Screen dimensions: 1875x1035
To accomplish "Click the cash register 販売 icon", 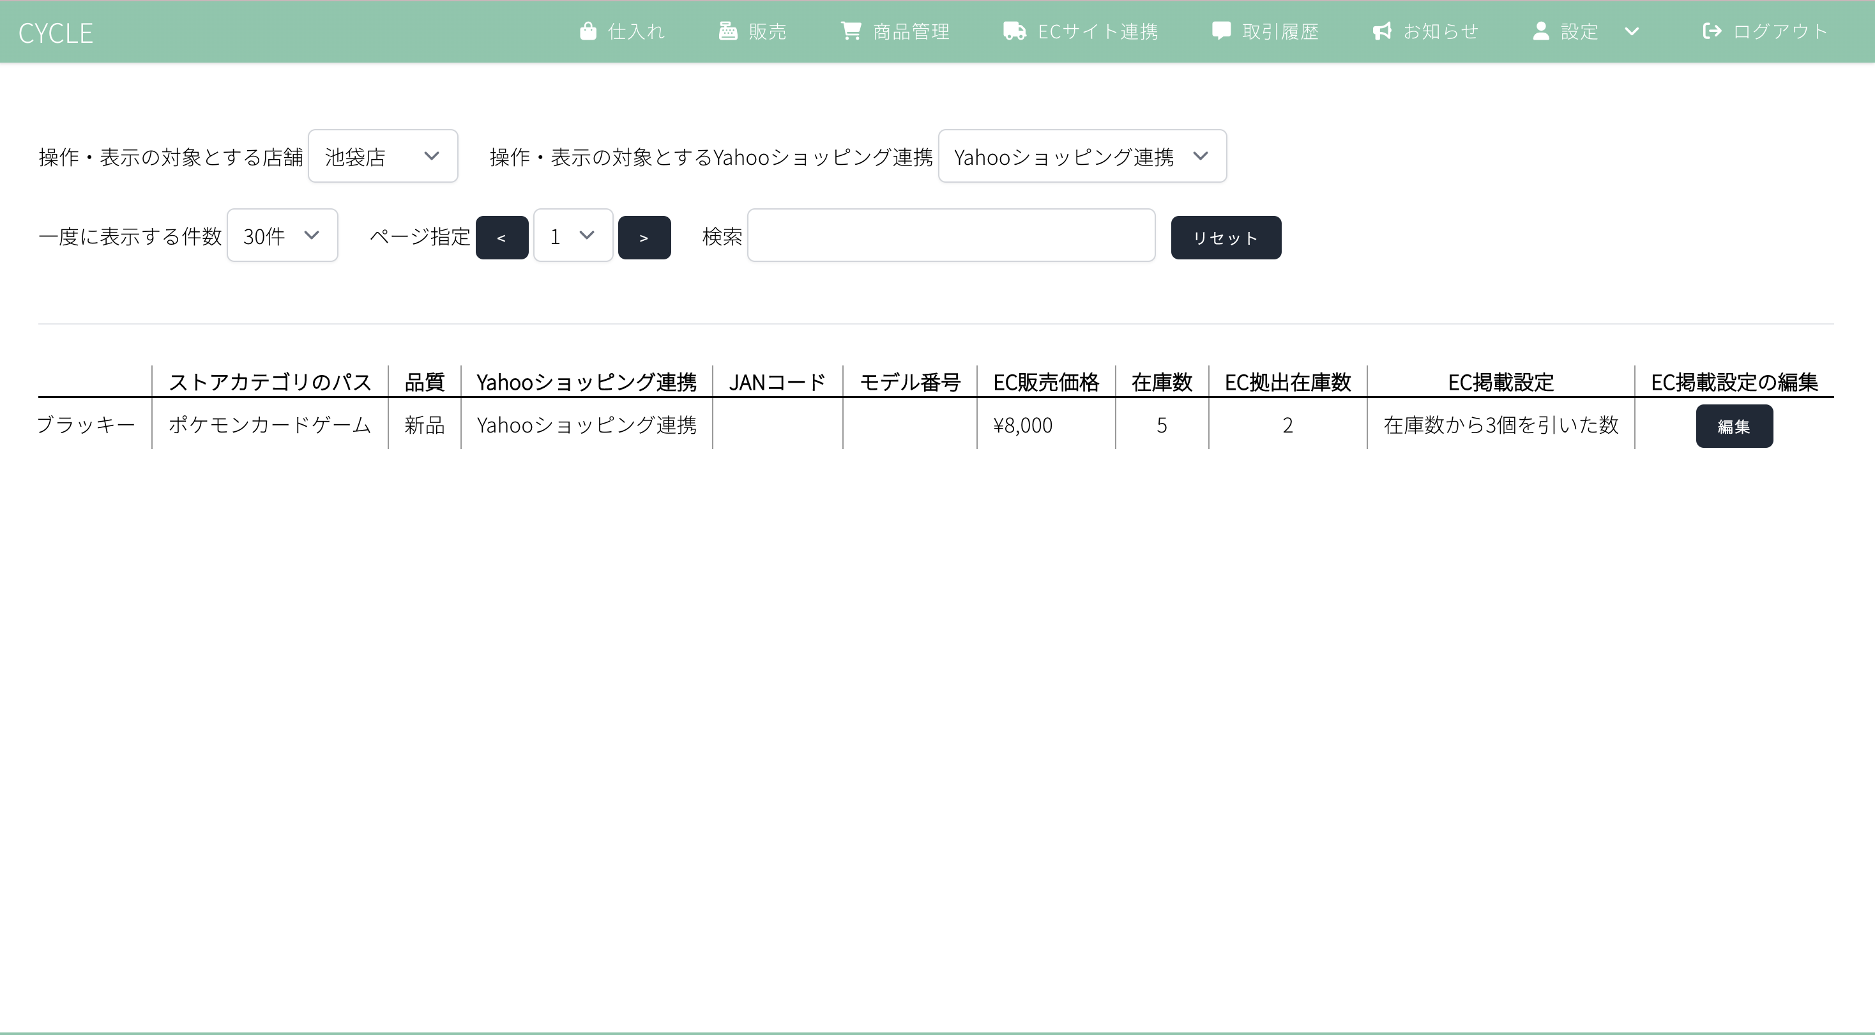I will 728,31.
